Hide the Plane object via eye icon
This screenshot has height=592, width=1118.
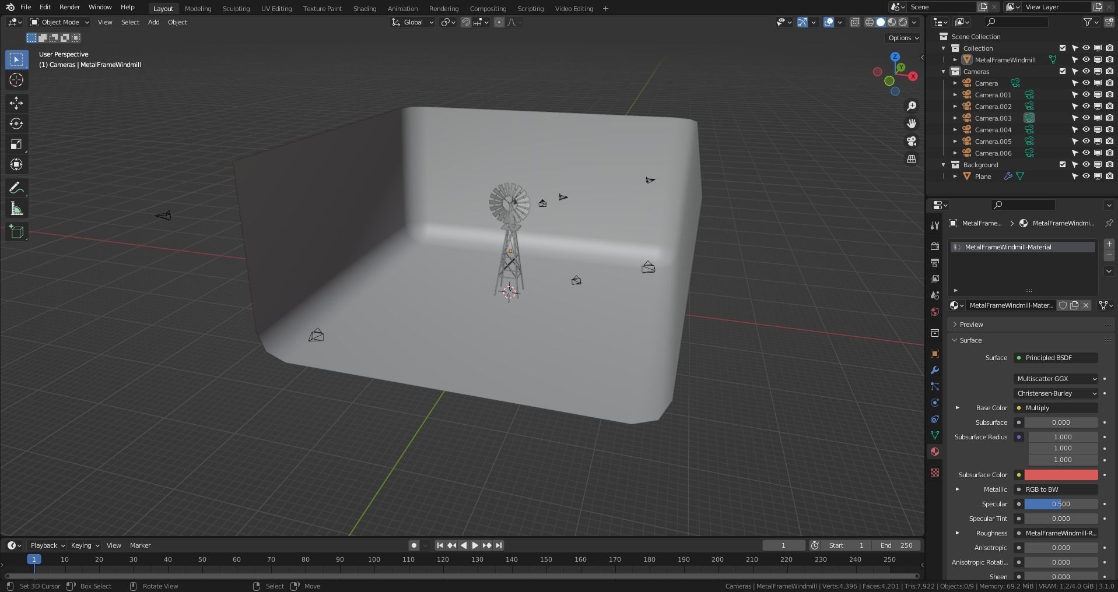pyautogui.click(x=1086, y=177)
